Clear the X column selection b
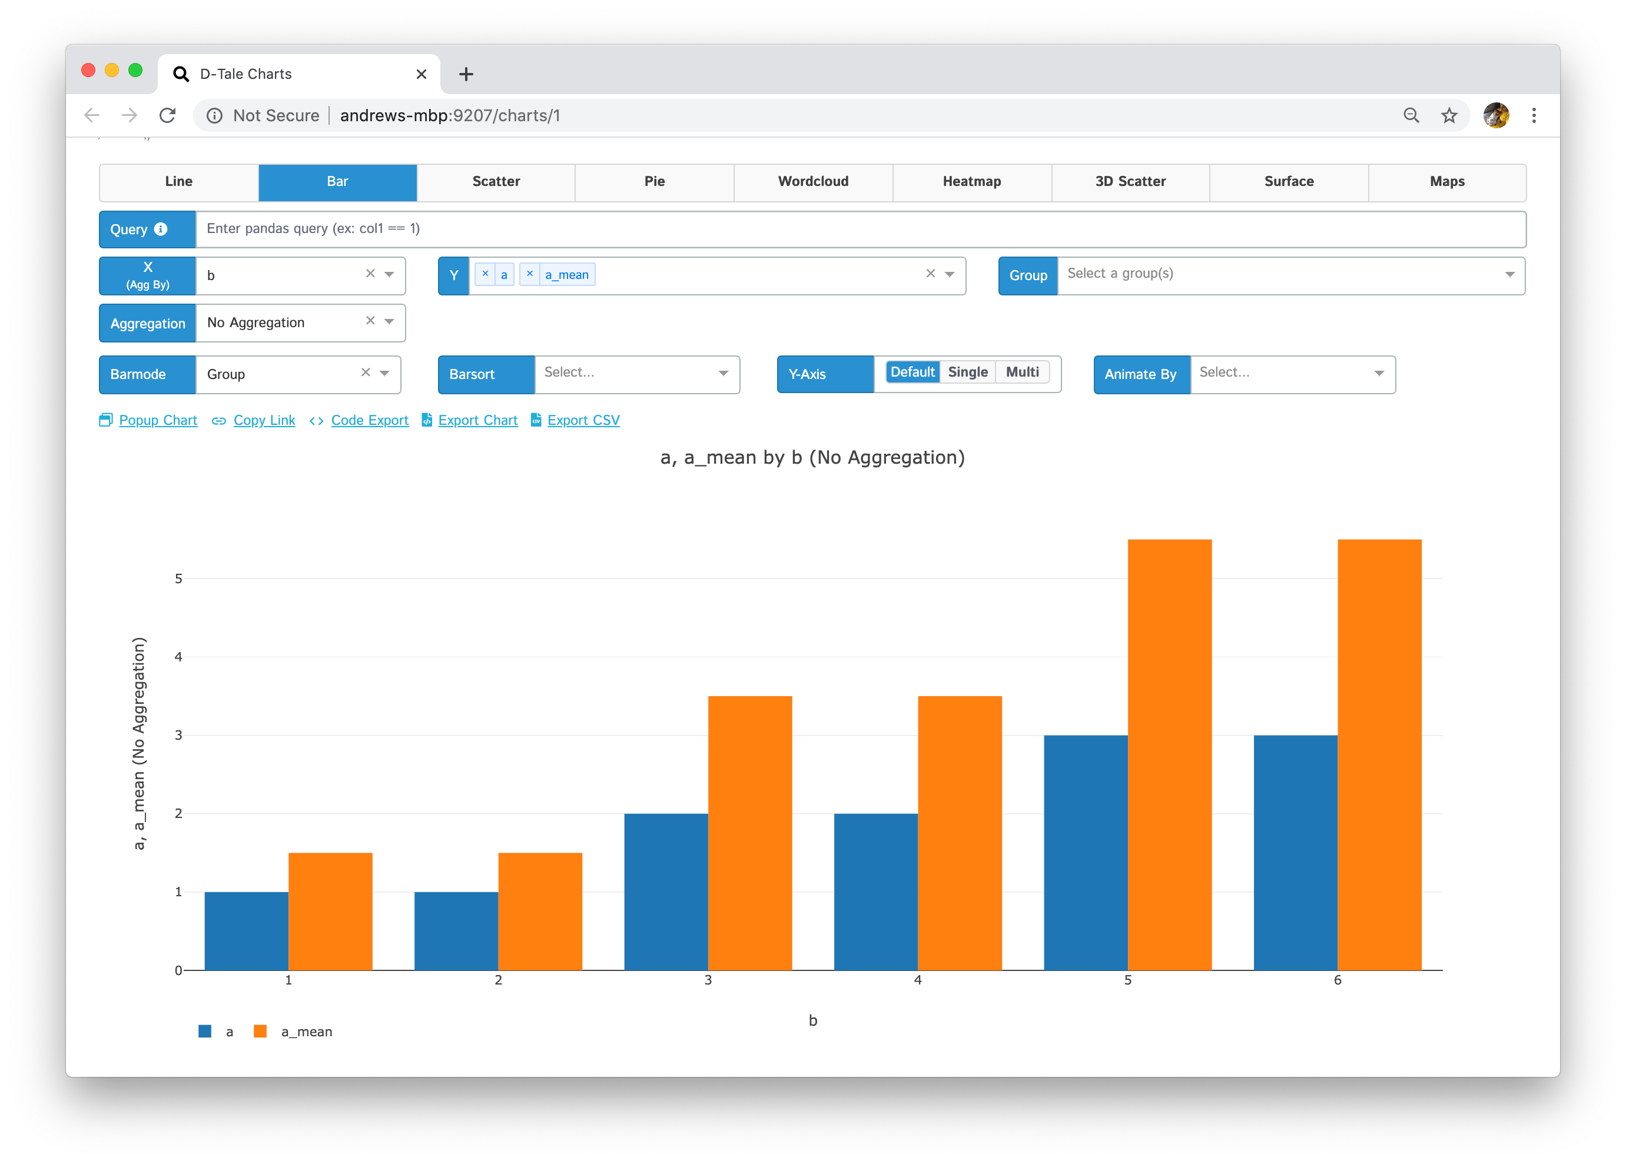The height and width of the screenshot is (1164, 1626). click(370, 274)
